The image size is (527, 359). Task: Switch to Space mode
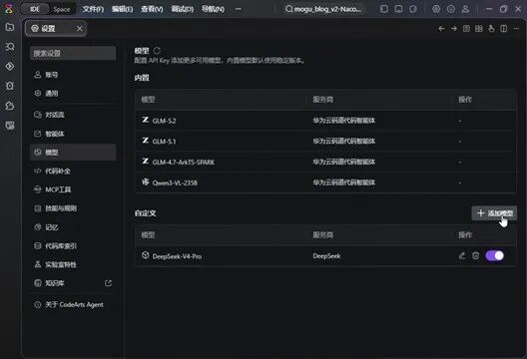pyautogui.click(x=62, y=9)
